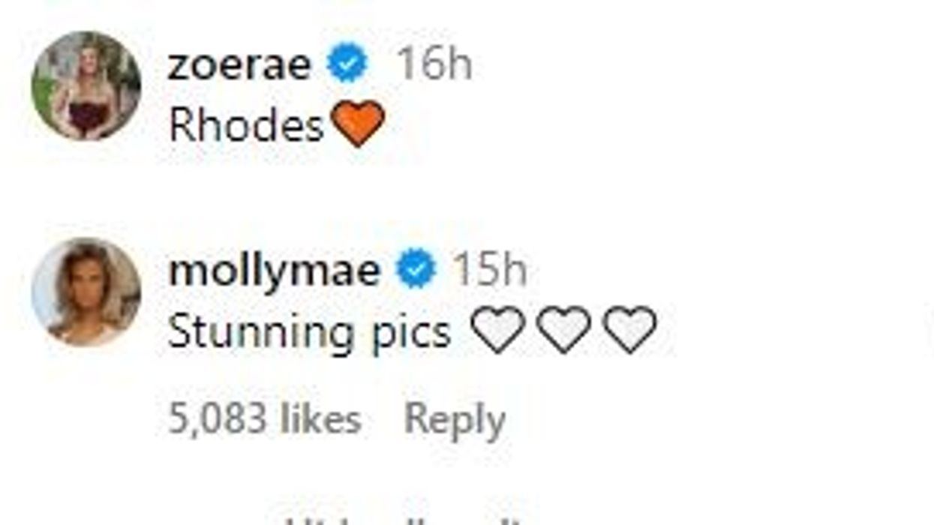Click the 15h timestamp on mollymae's comment
Viewport: 934px width, 525px height.
pos(488,268)
